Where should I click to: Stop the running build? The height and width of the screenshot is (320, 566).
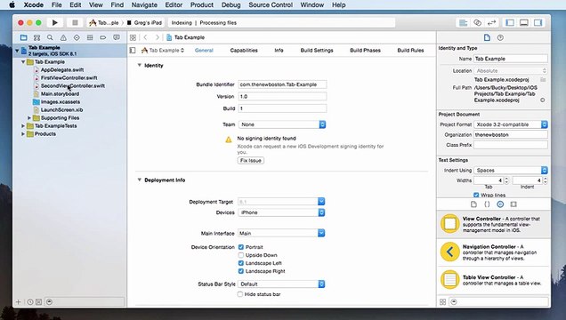(x=75, y=23)
